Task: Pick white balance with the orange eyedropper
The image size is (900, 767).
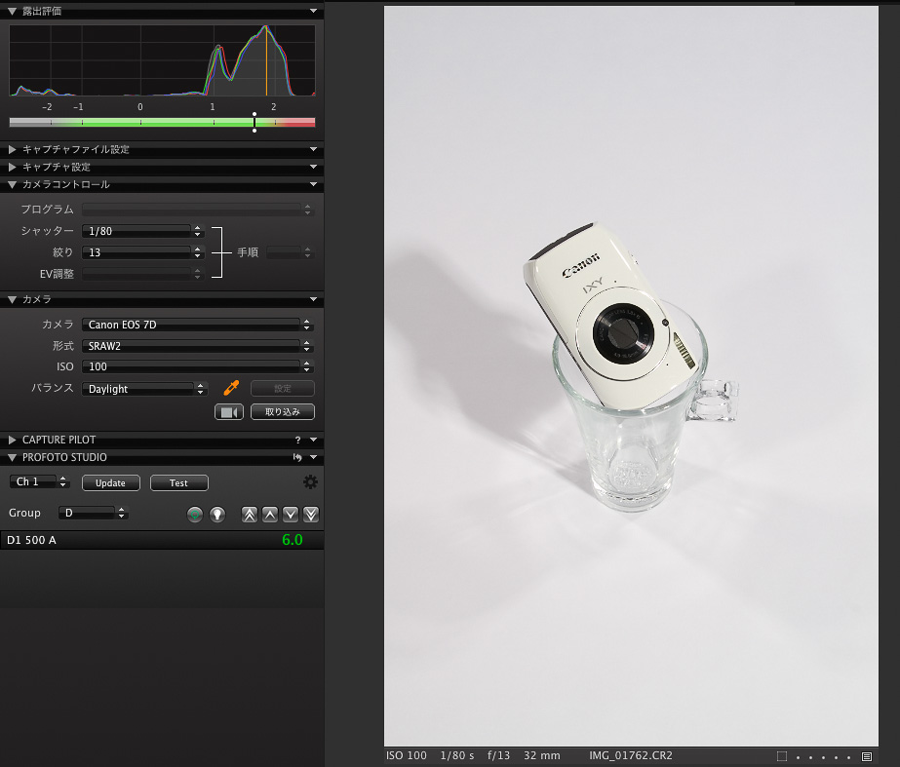Action: [231, 388]
